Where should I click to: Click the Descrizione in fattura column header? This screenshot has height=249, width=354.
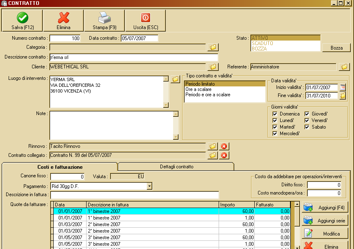click(x=153, y=205)
